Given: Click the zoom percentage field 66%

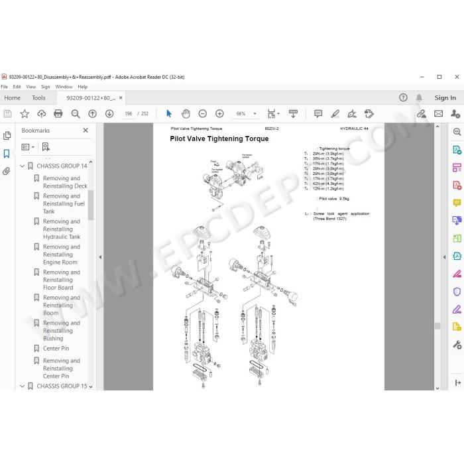Looking at the screenshot, I should tap(241, 113).
